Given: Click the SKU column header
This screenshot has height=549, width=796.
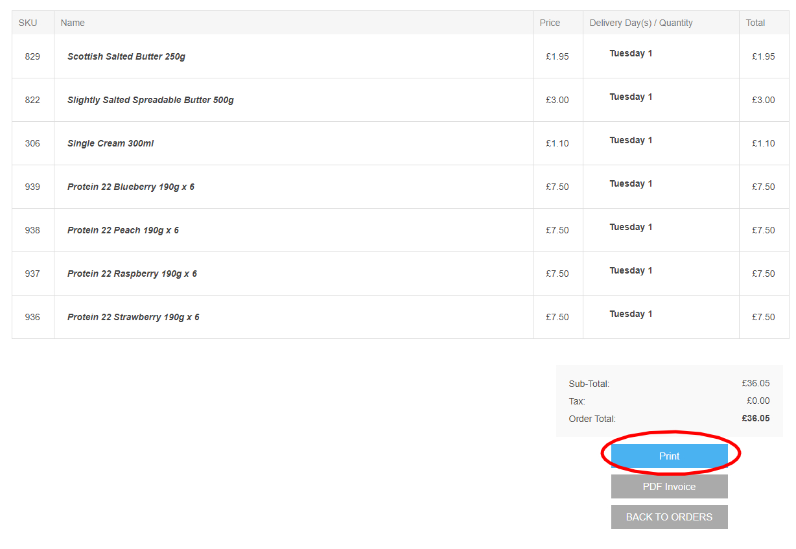Looking at the screenshot, I should tap(28, 23).
